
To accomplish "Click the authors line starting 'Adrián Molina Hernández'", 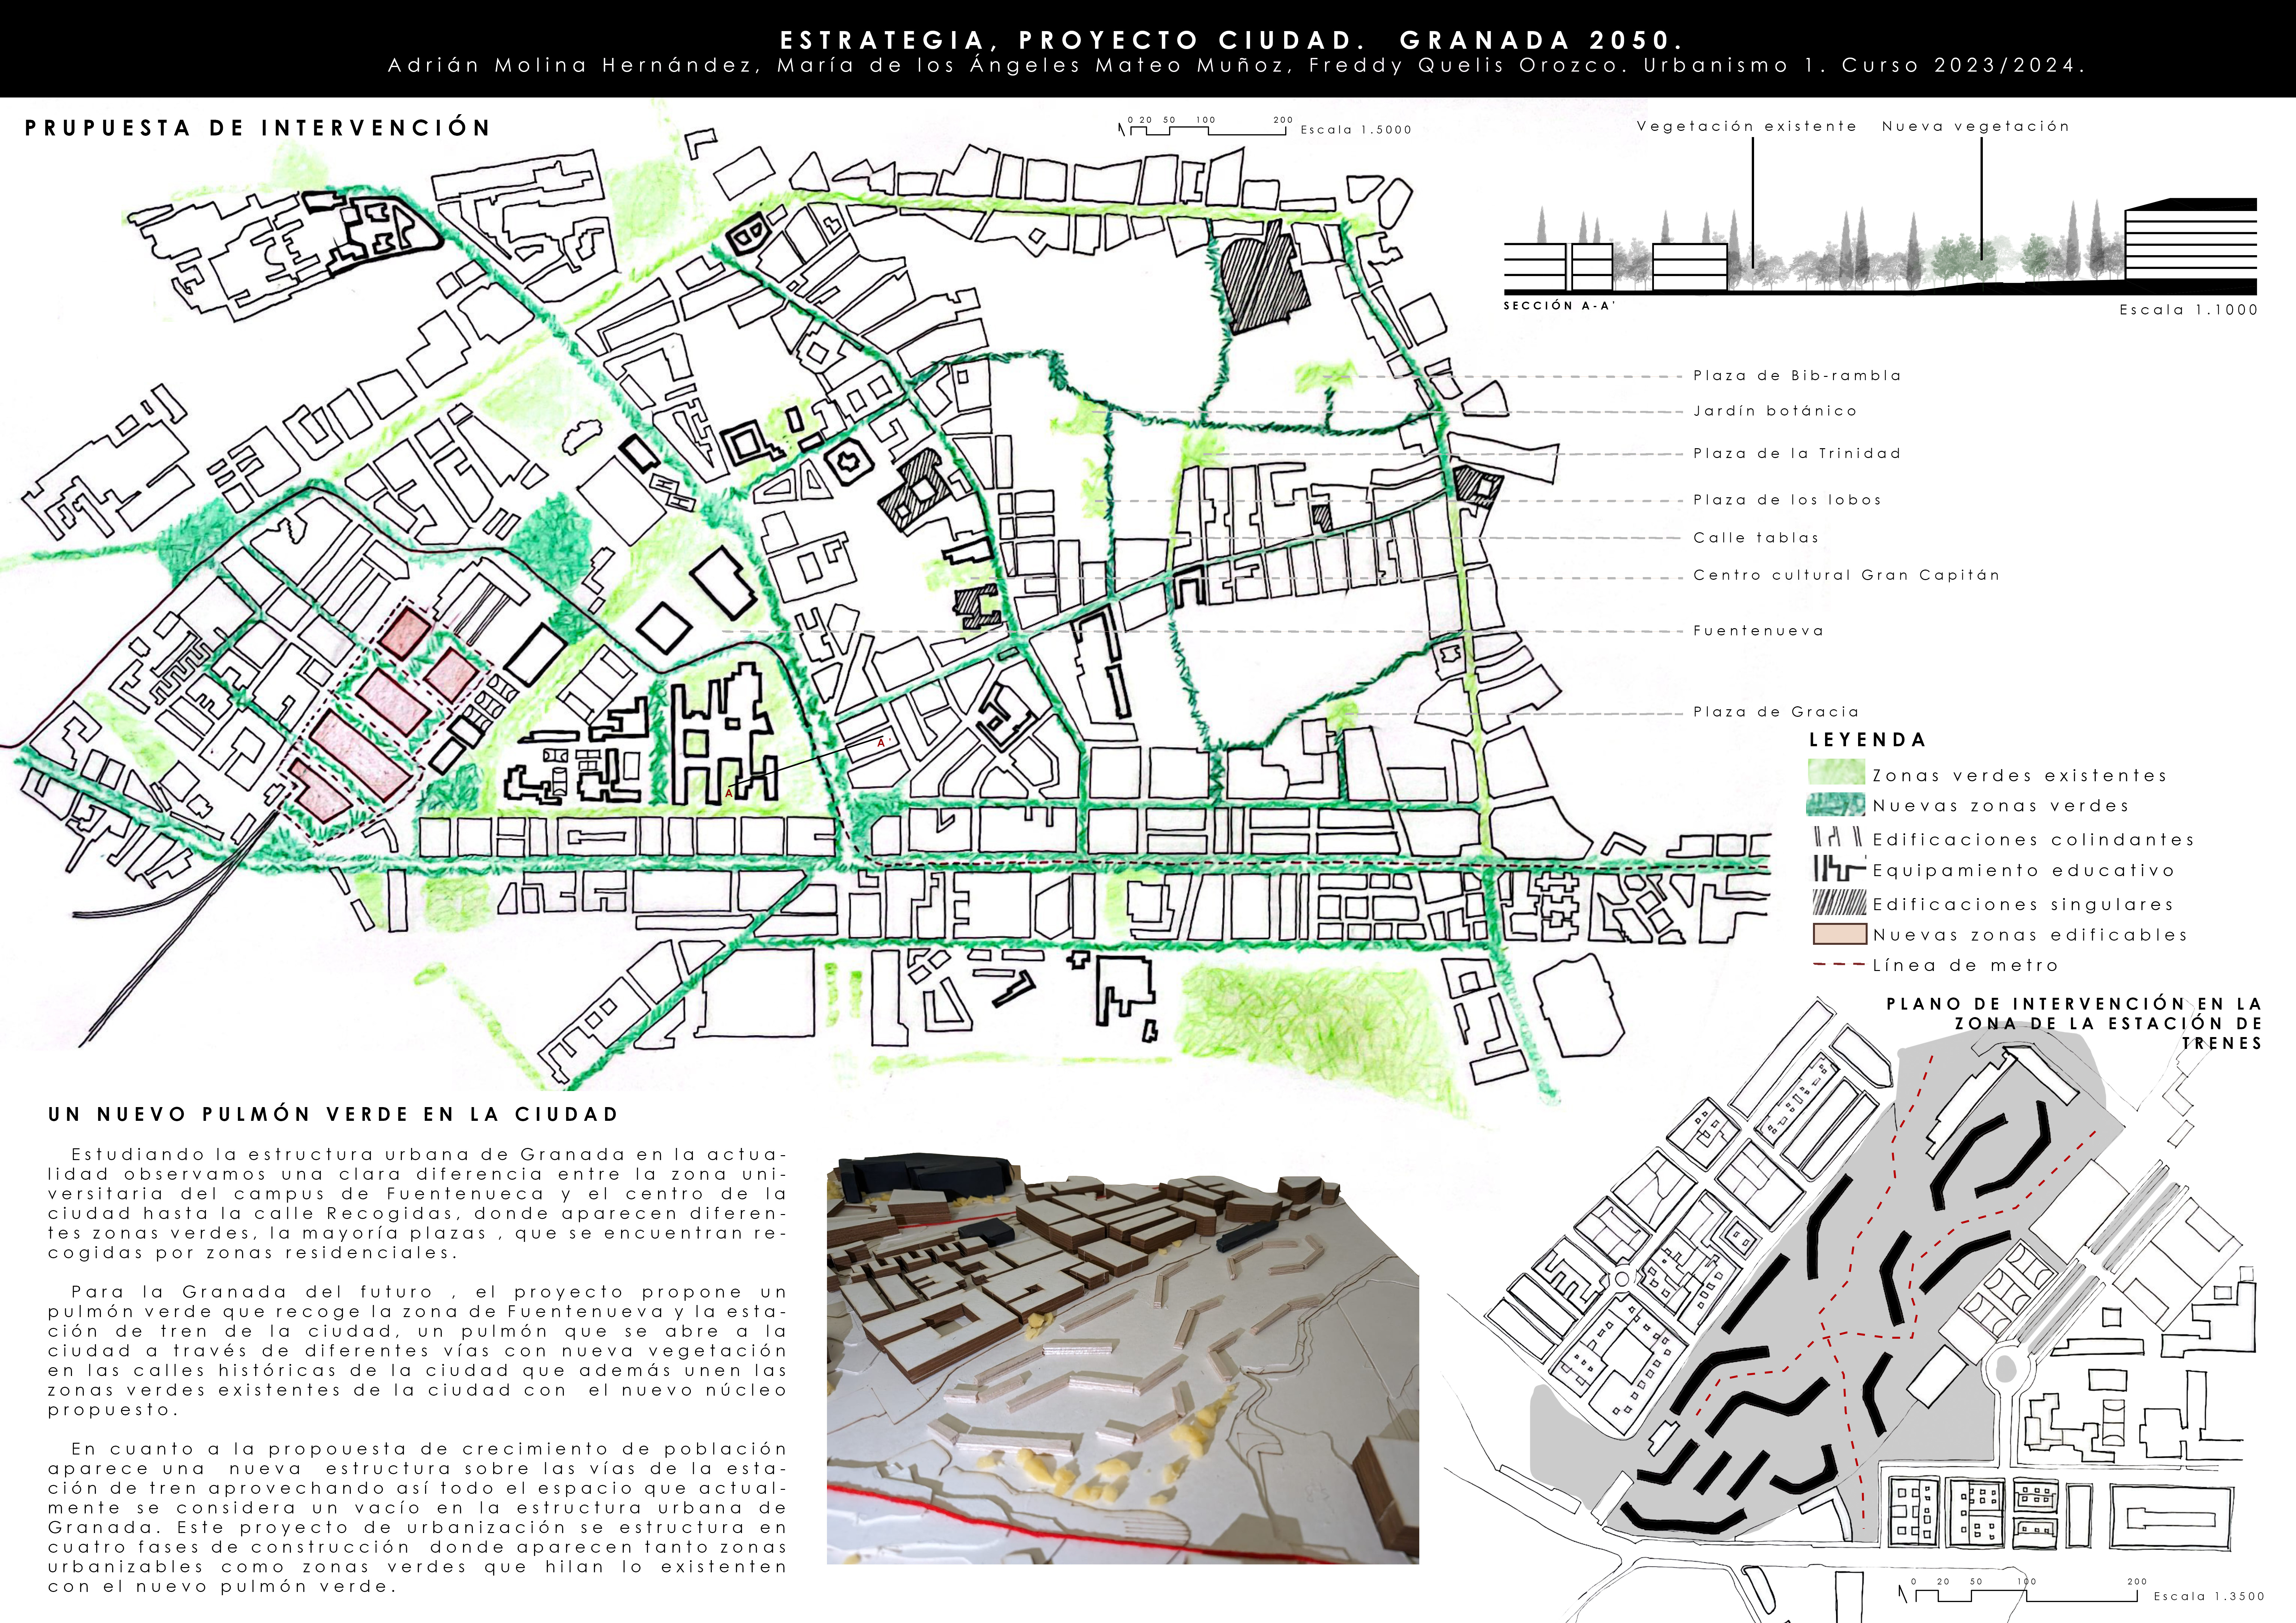I will tap(1237, 66).
